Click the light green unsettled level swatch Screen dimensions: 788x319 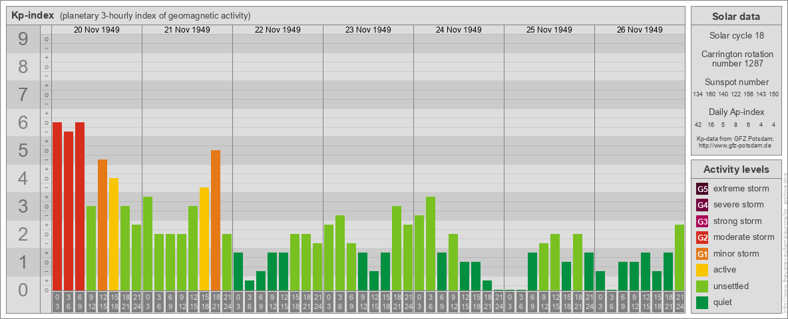click(x=702, y=286)
